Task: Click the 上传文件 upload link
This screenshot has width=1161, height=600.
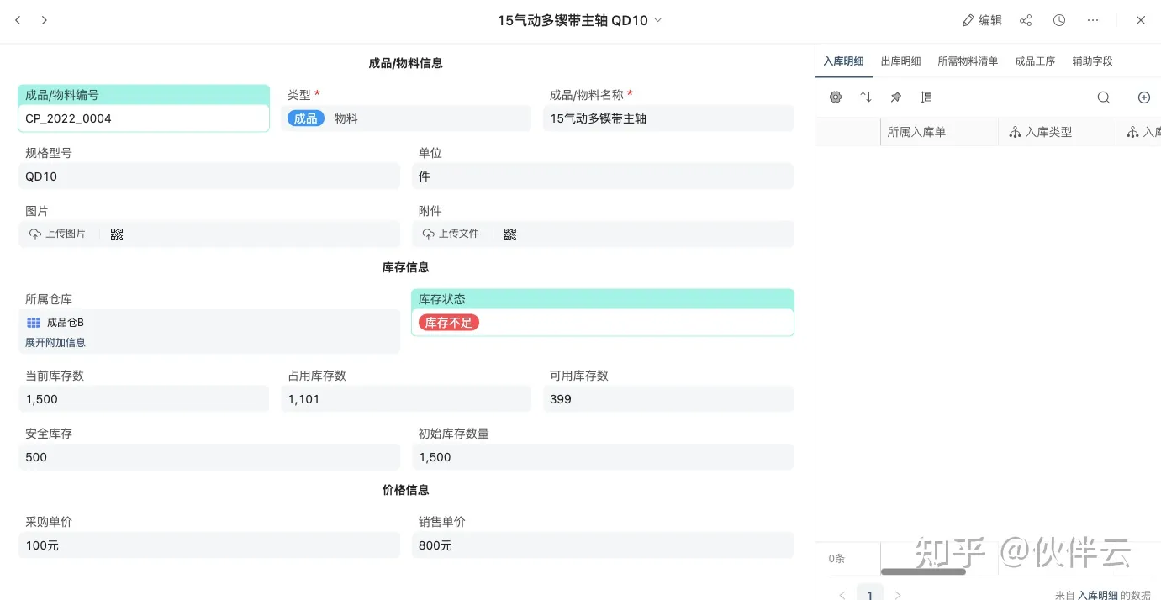Action: (451, 234)
